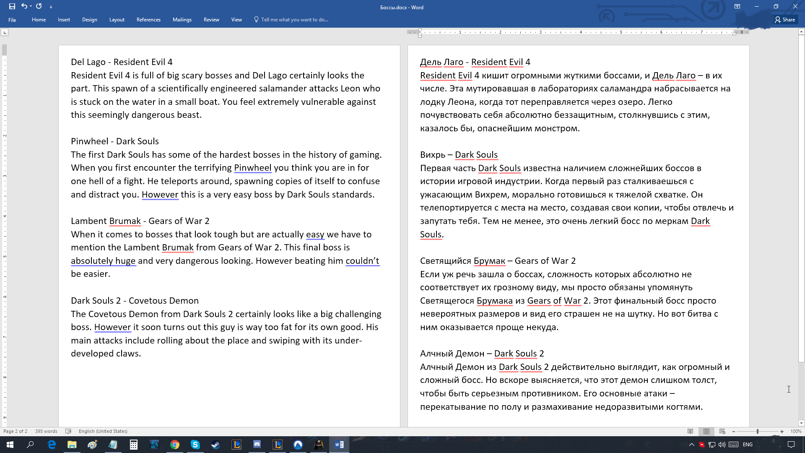This screenshot has height=453, width=805.
Task: Click the proofing errors icon in status bar
Action: (x=68, y=431)
